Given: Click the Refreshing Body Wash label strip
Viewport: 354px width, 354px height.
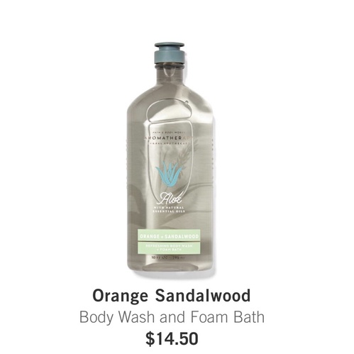Looking at the screenshot, I should (169, 248).
